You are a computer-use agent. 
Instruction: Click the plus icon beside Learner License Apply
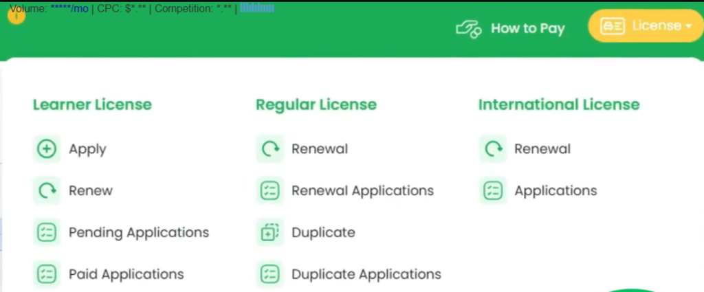[x=47, y=149]
